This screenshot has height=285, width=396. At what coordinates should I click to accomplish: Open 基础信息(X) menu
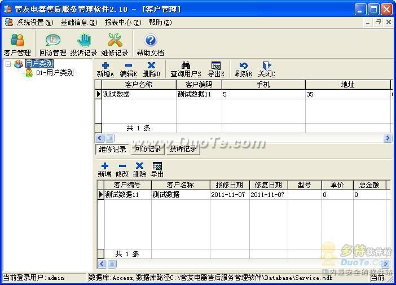(79, 23)
